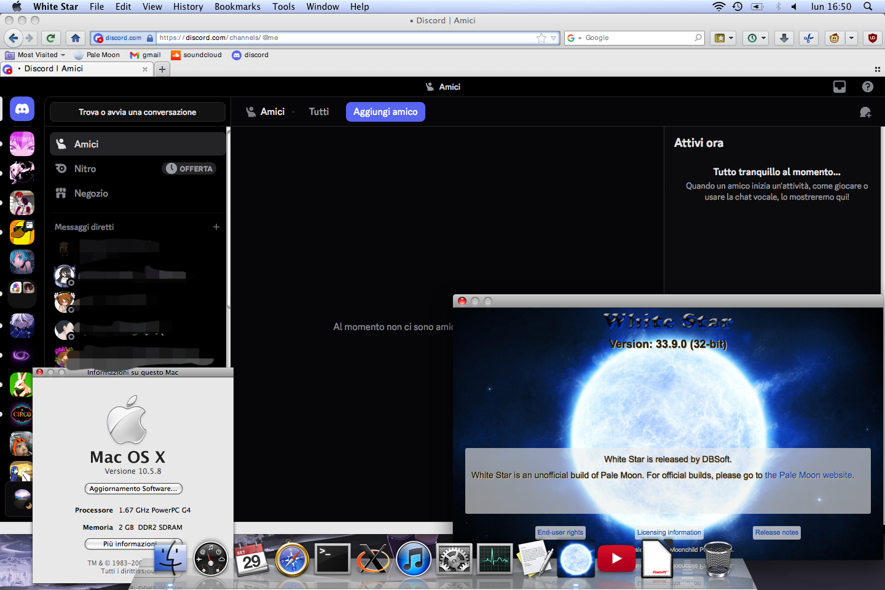Open the Release notes link
Image resolution: width=885 pixels, height=590 pixels.
pyautogui.click(x=777, y=533)
